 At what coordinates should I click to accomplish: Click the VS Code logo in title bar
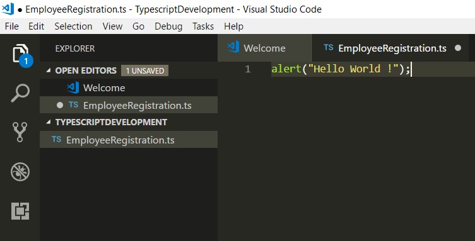coord(8,9)
